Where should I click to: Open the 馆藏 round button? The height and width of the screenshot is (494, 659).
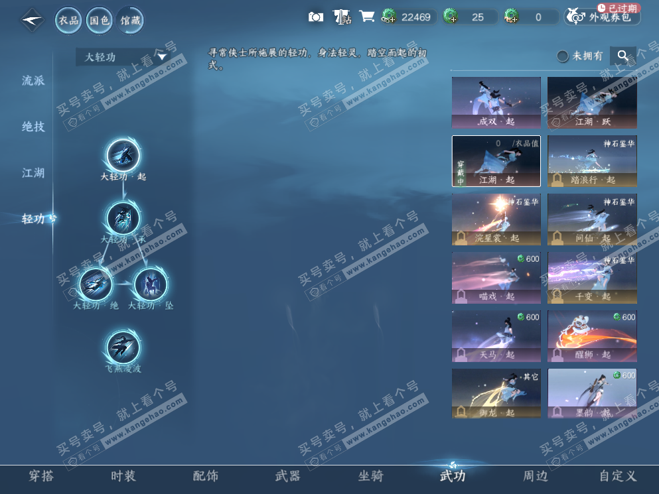click(130, 20)
